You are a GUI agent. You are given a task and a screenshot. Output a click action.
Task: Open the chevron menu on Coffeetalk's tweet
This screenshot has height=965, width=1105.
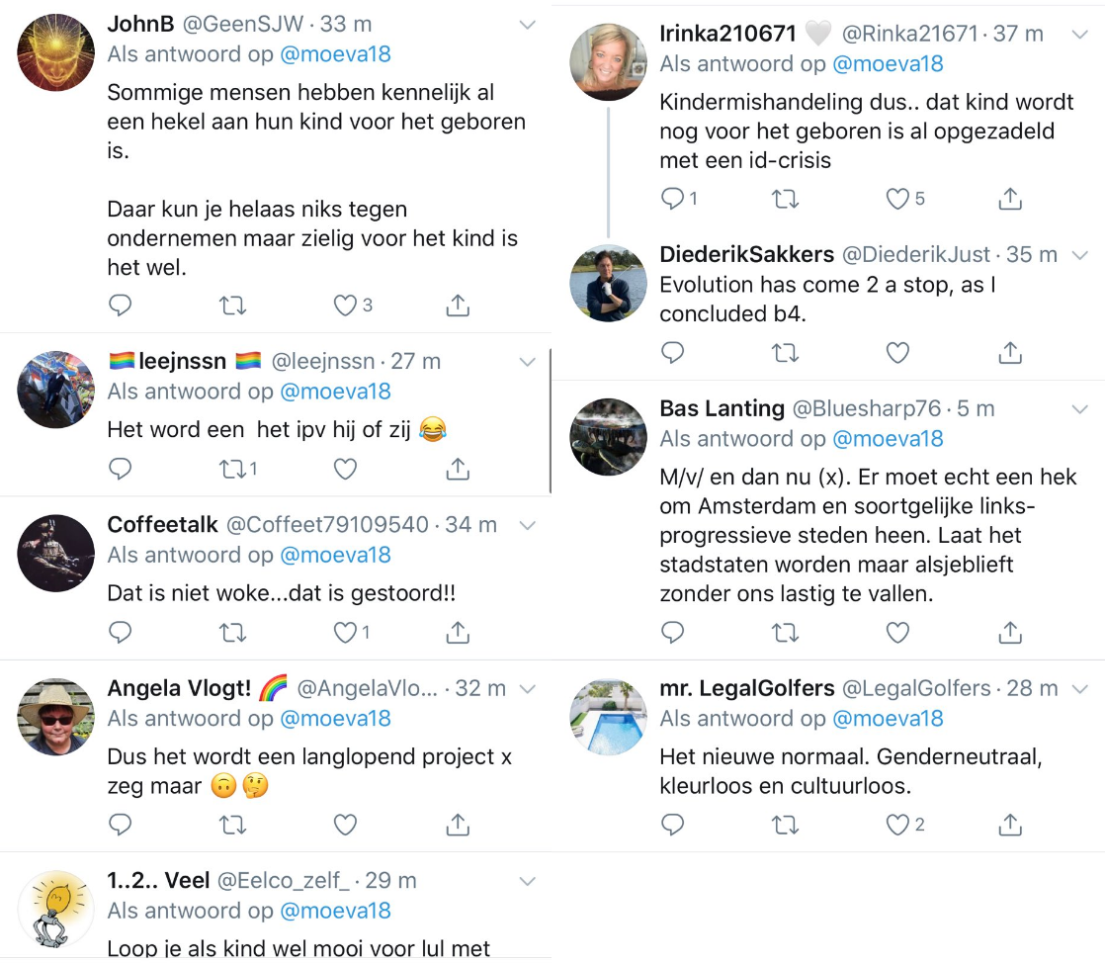[x=528, y=525]
